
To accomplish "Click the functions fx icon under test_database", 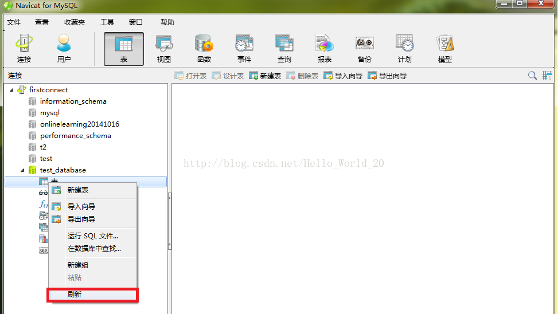I will [43, 204].
